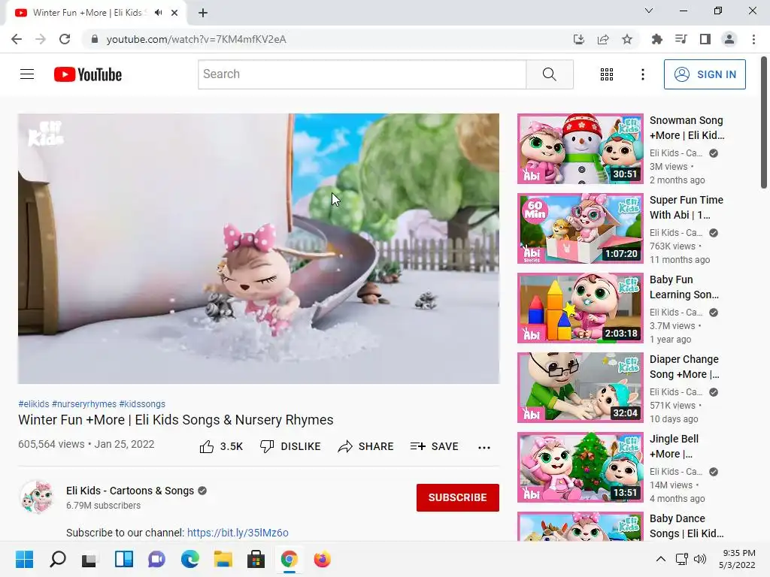770x577 pixels.
Task: Close the Winter Fun YouTube tab
Action: tap(174, 13)
